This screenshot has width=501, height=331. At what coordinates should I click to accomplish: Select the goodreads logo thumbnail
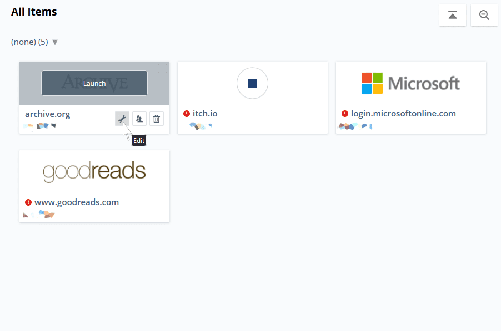(94, 171)
